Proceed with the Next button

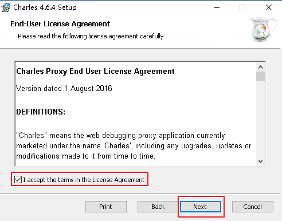(x=201, y=207)
